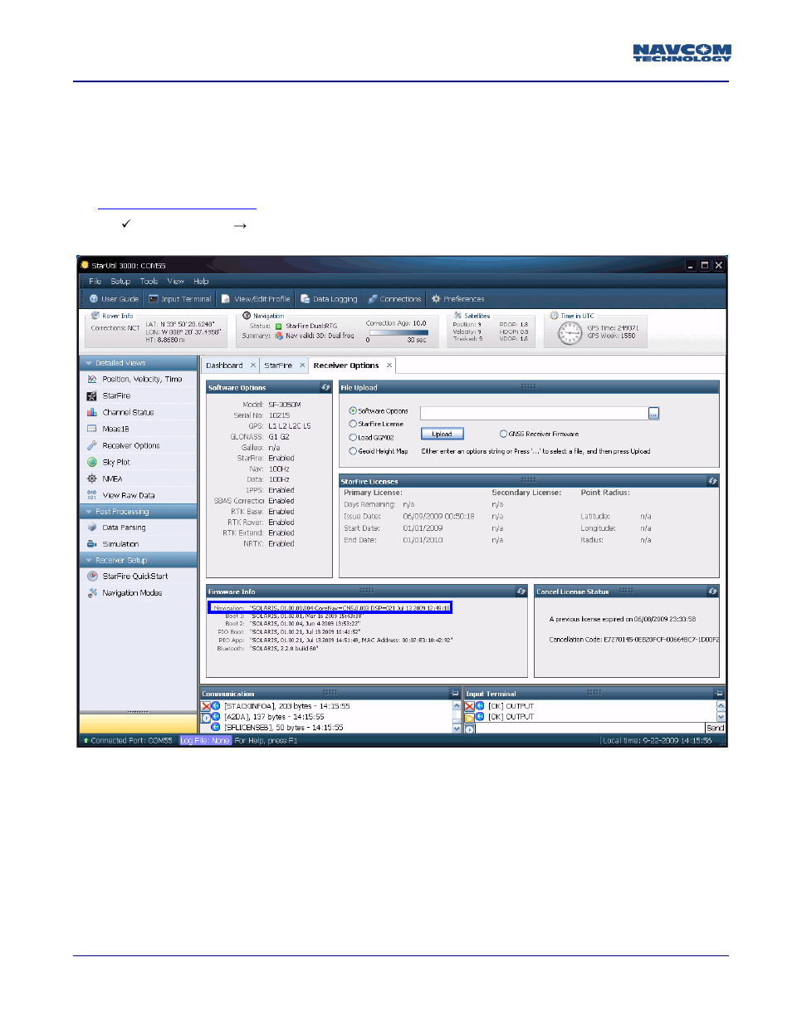The width and height of the screenshot is (792, 1026).
Task: Click Log File: None in status bar
Action: pyautogui.click(x=204, y=740)
